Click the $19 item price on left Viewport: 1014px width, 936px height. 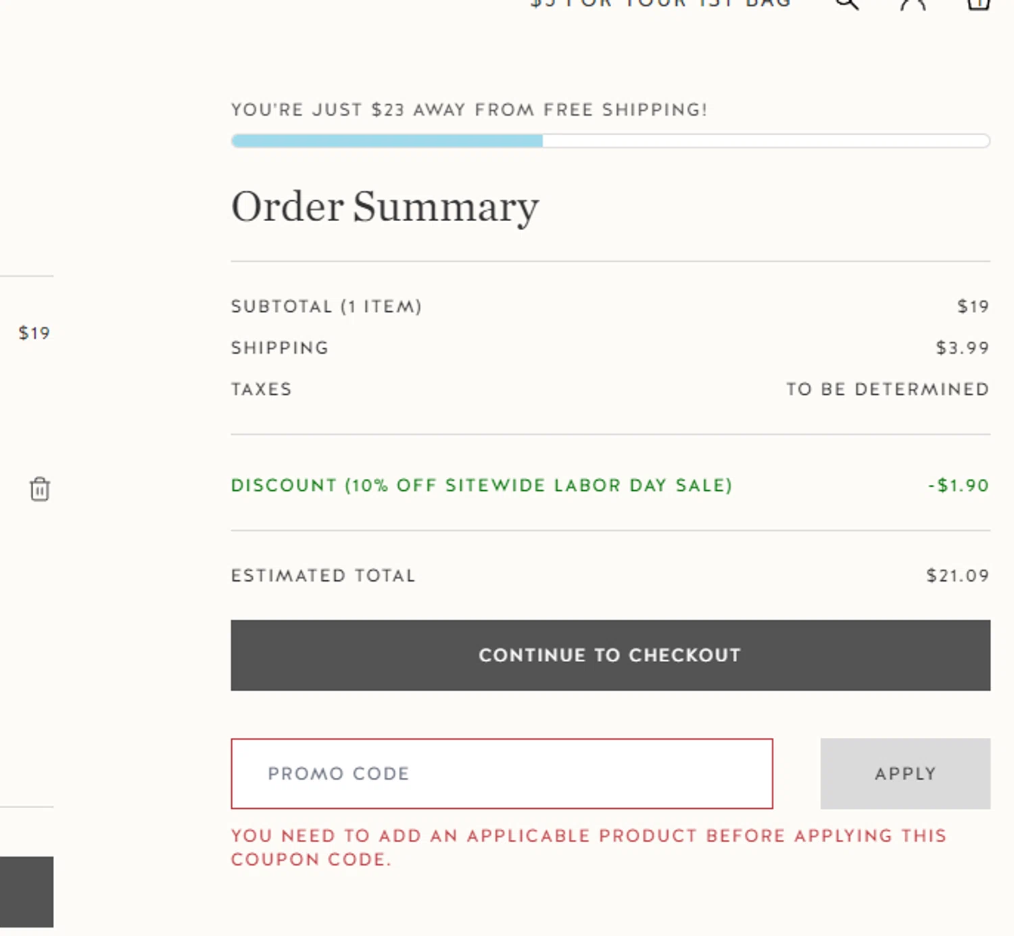(x=34, y=333)
